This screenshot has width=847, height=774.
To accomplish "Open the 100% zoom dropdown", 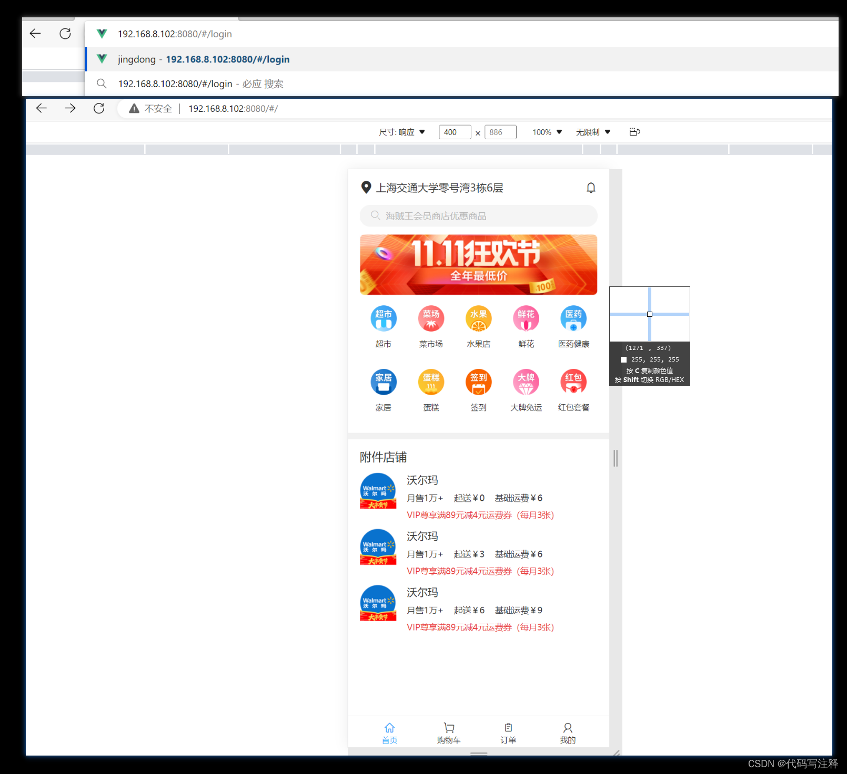I will pos(547,132).
